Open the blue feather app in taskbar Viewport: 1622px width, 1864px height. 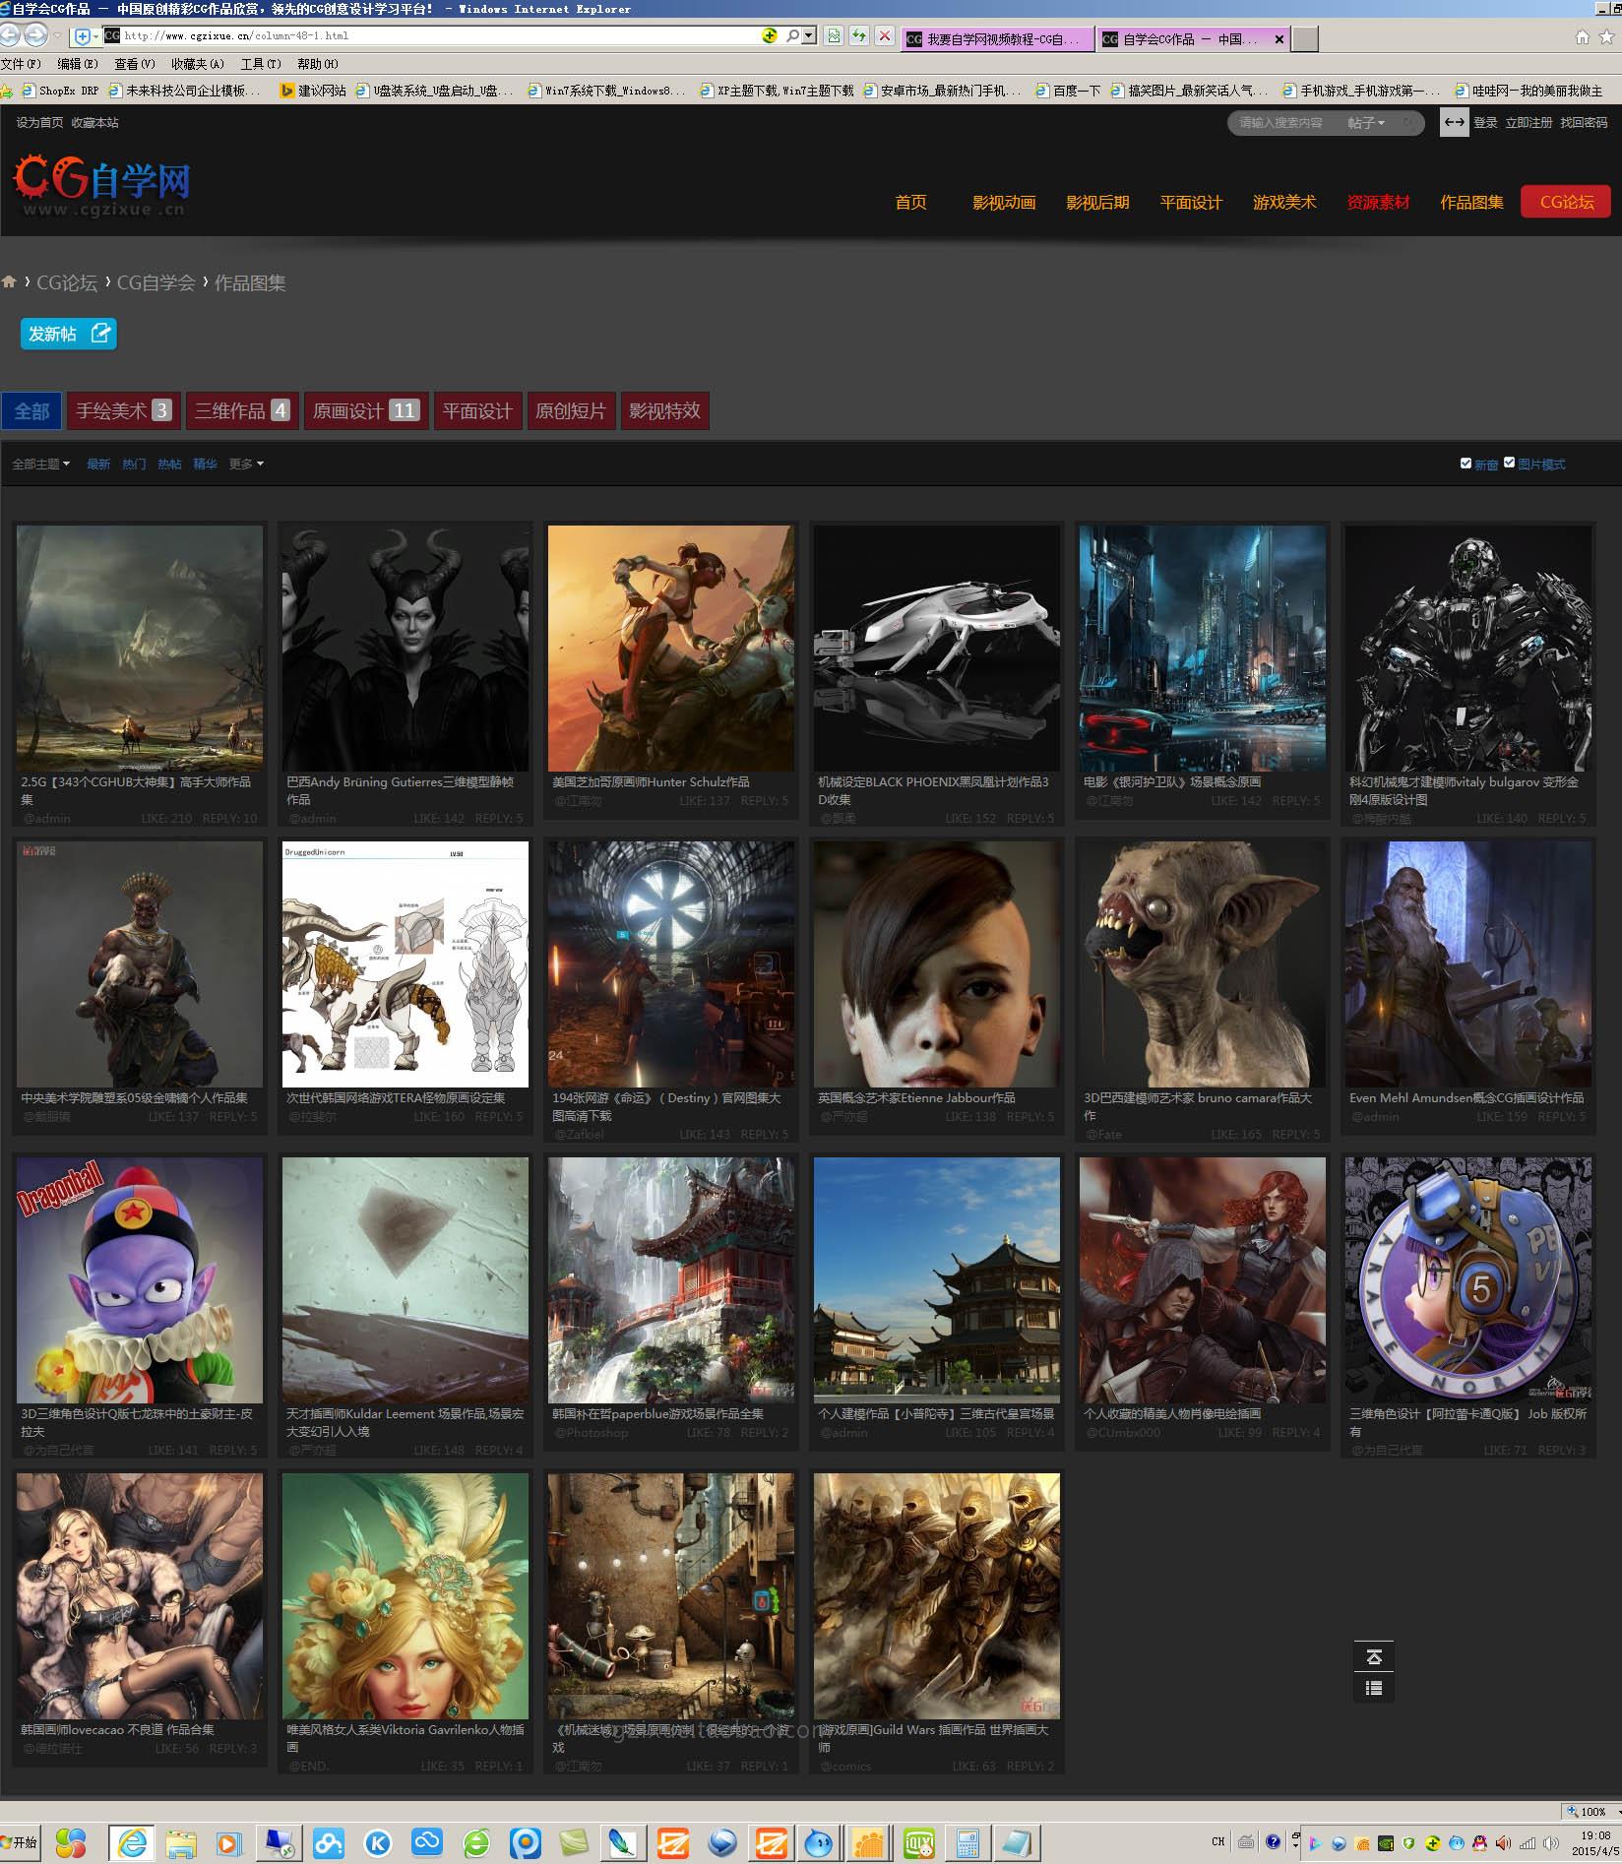click(x=622, y=1842)
